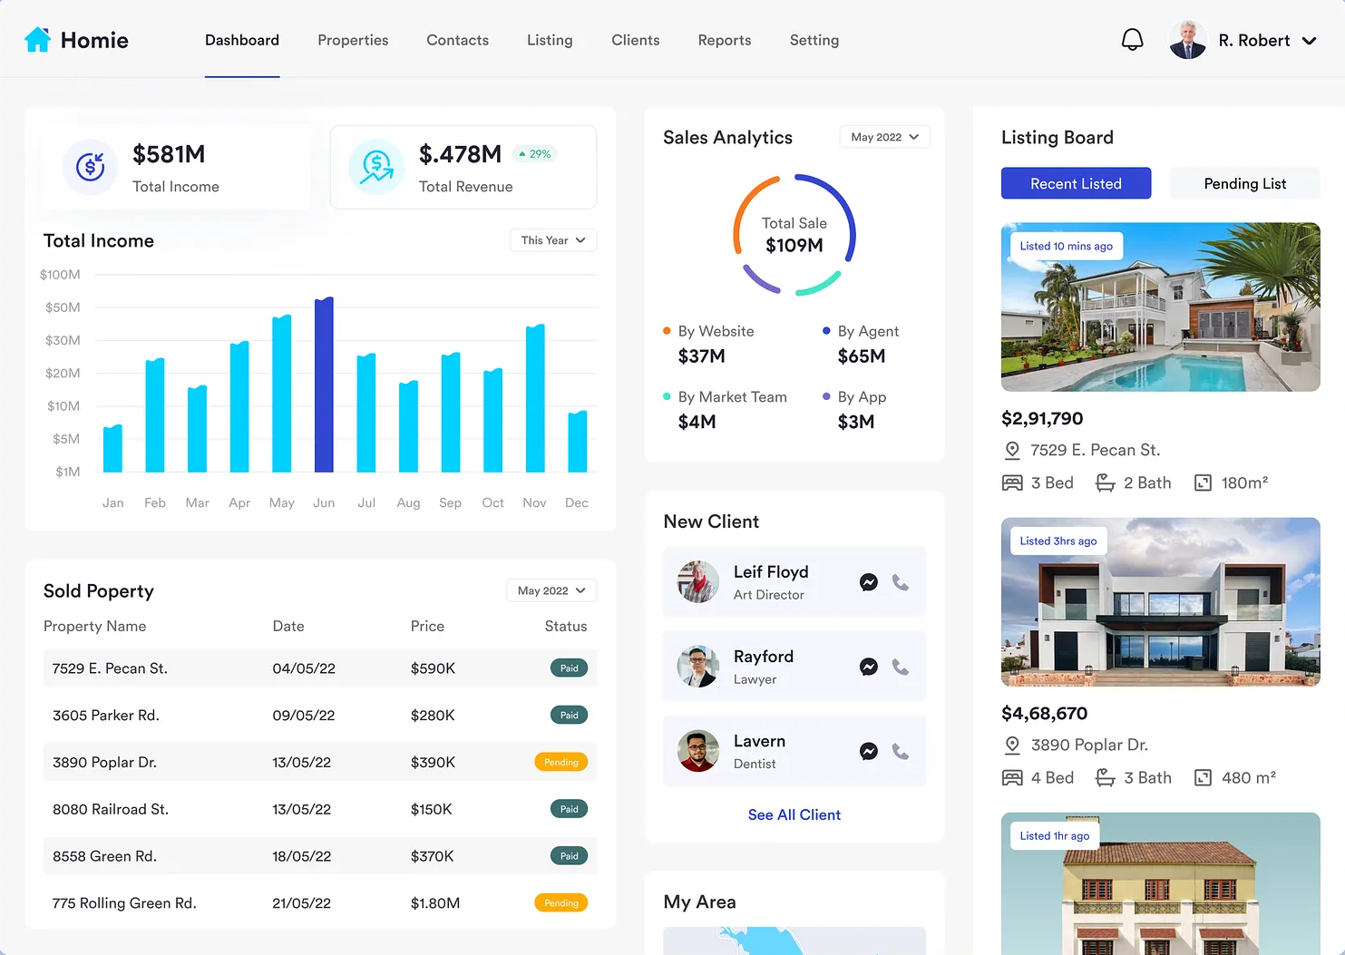Message Leif Floyd via messenger icon

(868, 582)
